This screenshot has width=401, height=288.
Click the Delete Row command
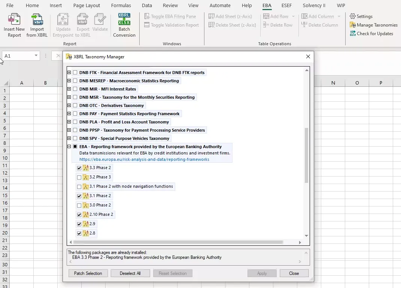pos(278,25)
